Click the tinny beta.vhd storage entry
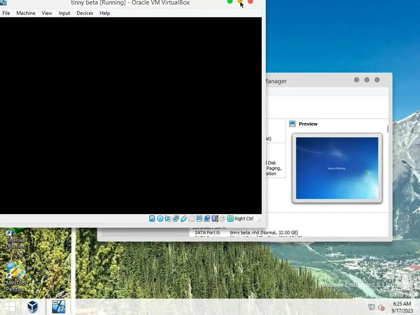This screenshot has width=420, height=315. point(264,233)
